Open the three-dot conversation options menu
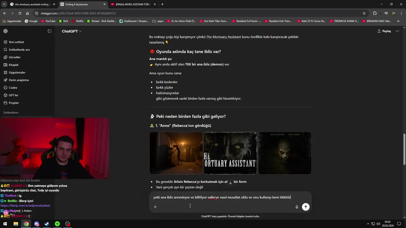 (x=397, y=31)
